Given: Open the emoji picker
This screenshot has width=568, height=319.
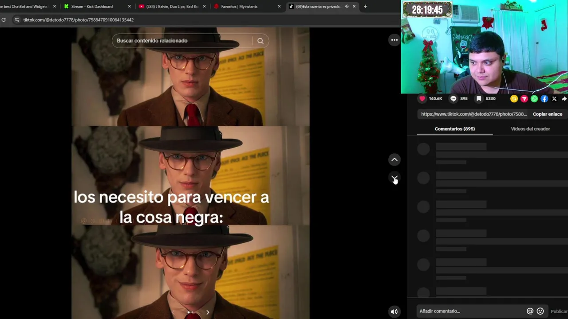Looking at the screenshot, I should coord(540,311).
